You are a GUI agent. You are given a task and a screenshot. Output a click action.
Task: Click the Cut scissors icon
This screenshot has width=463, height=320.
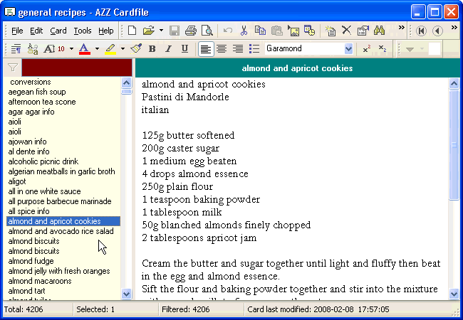click(x=244, y=31)
